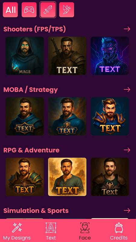
Task: Expand RPG & Adventure section arrow
Action: [x=127, y=150]
